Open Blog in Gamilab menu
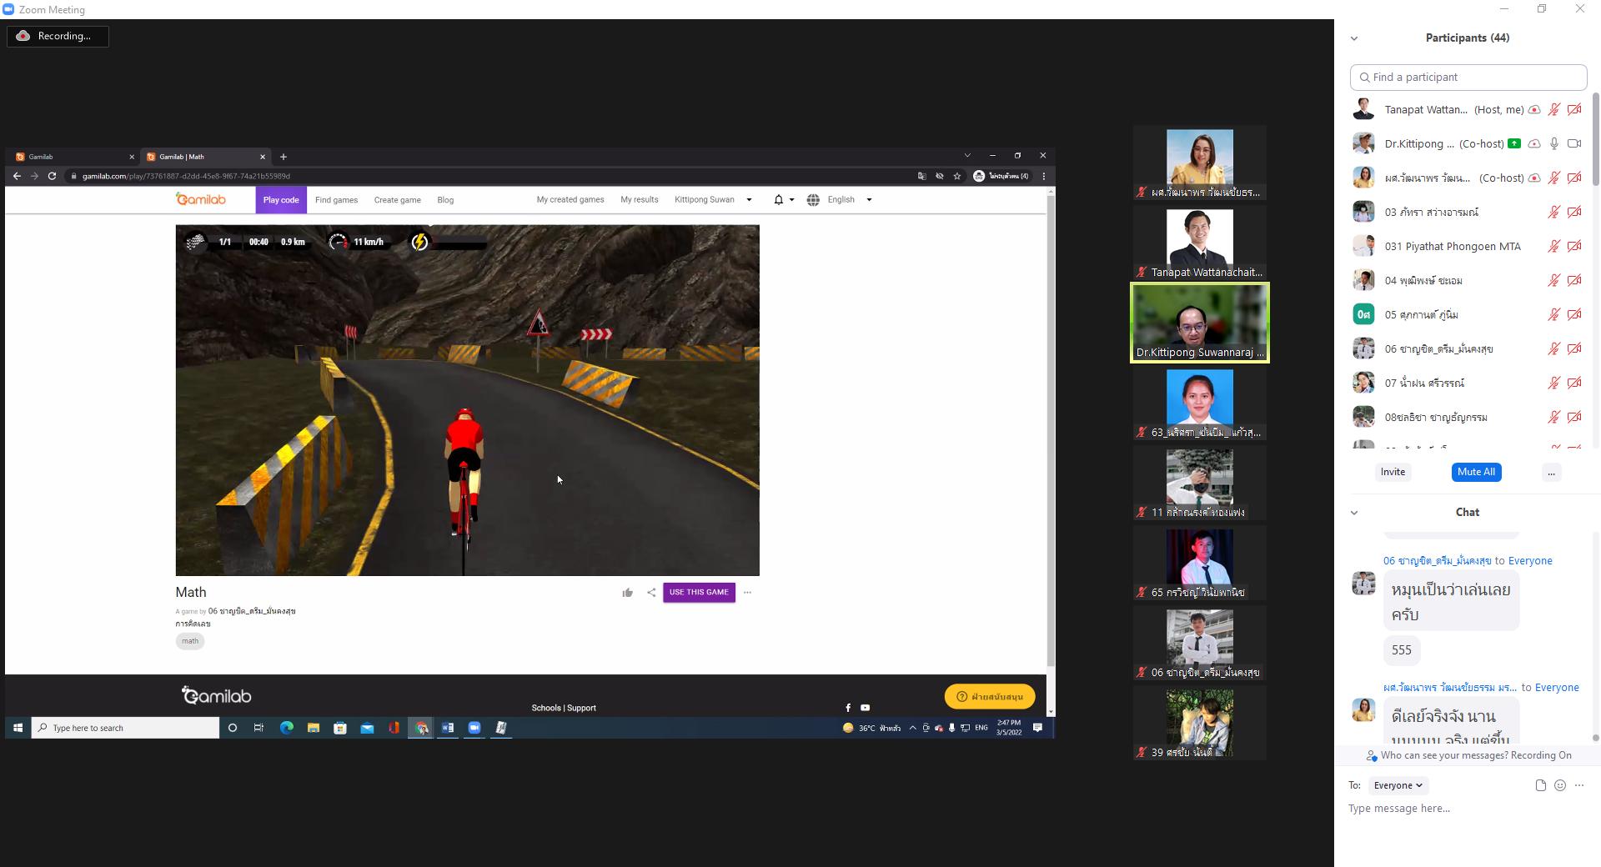This screenshot has height=867, width=1601. [x=445, y=200]
